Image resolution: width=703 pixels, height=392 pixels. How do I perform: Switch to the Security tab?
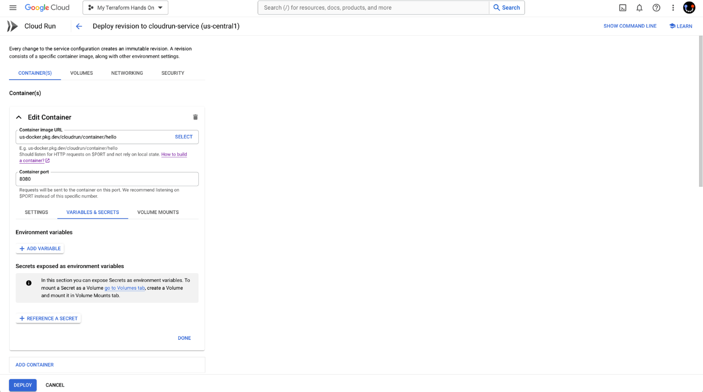(x=173, y=73)
